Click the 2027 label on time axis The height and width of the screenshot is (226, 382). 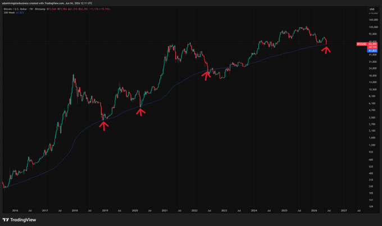344,211
